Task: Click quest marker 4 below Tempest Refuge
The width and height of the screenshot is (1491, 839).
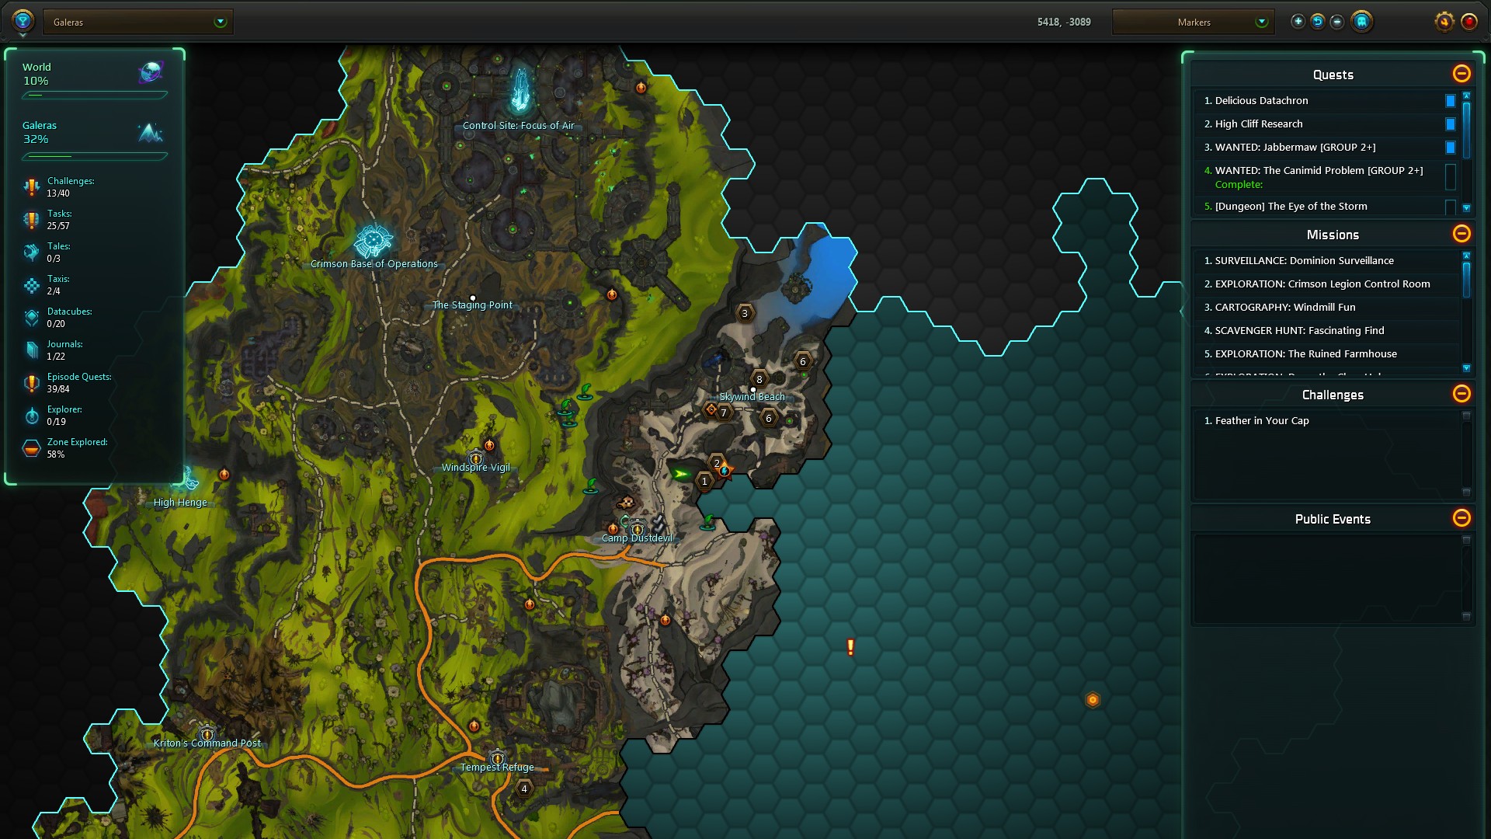Action: pos(524,789)
